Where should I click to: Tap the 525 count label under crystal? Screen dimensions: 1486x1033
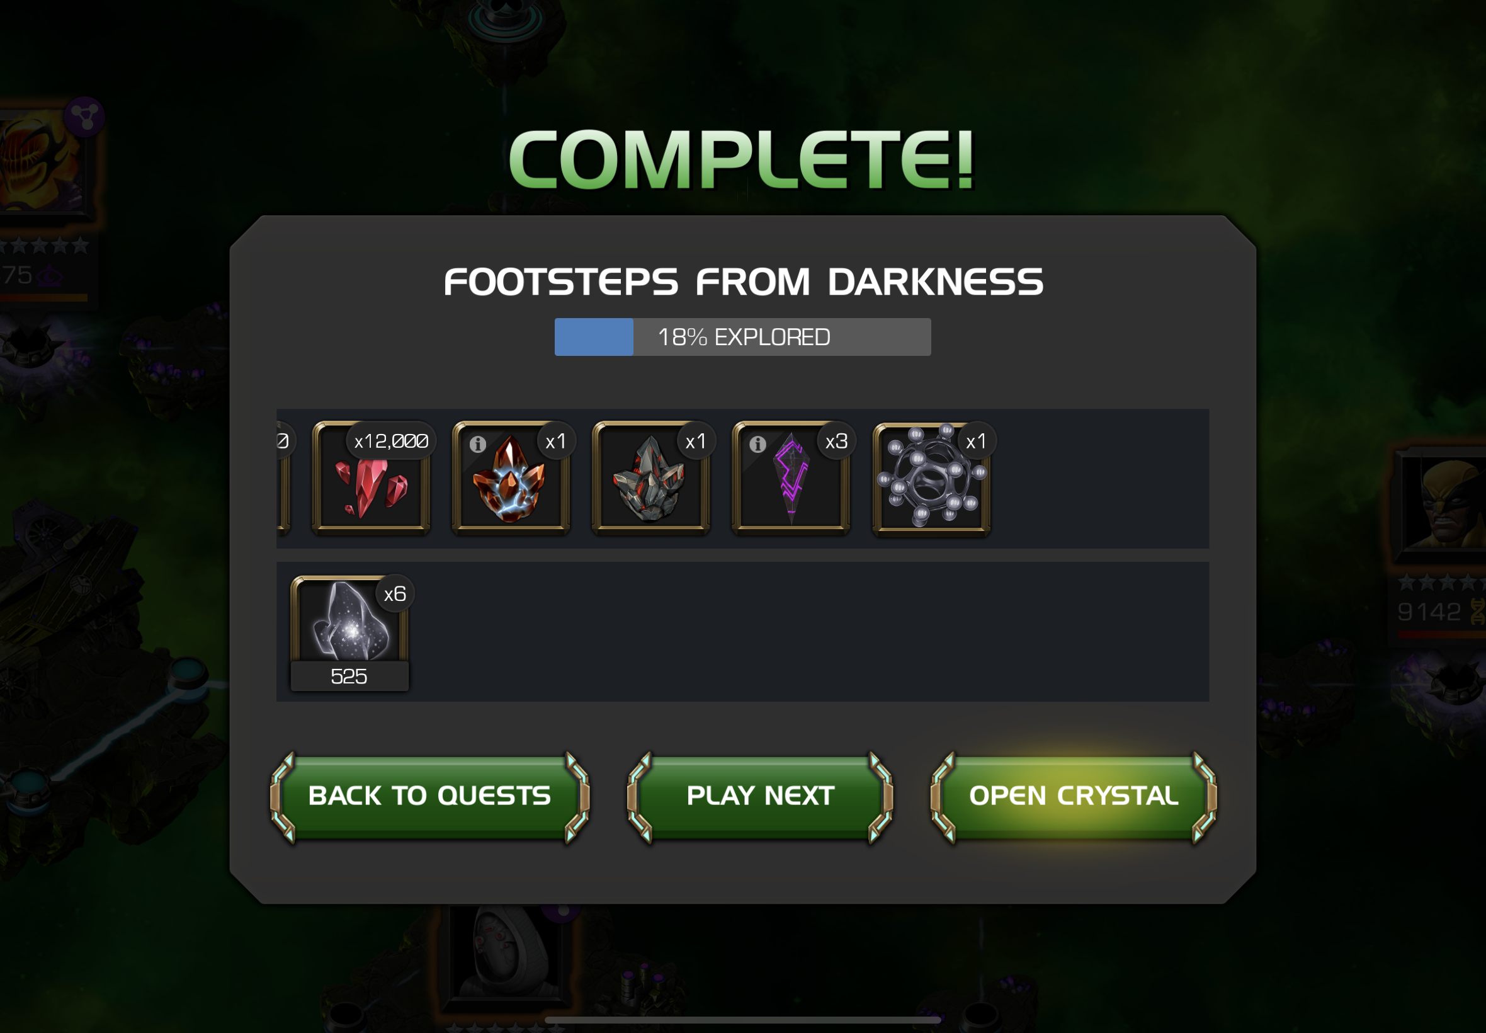[349, 676]
